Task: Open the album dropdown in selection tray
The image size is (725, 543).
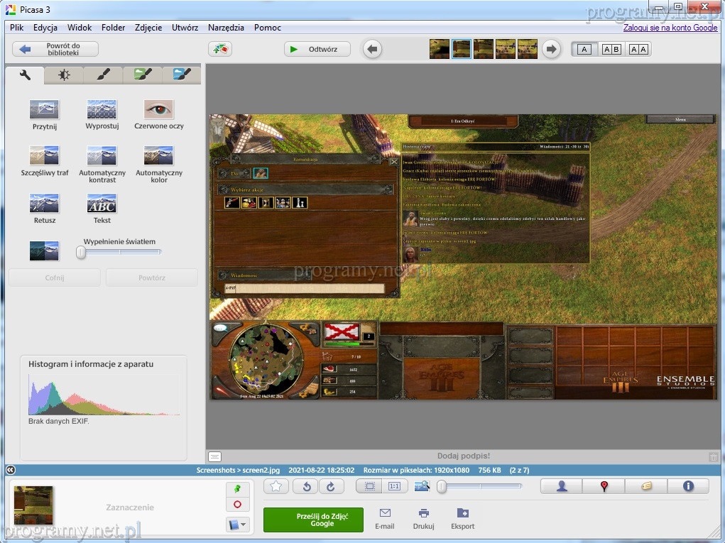Action: [237, 525]
